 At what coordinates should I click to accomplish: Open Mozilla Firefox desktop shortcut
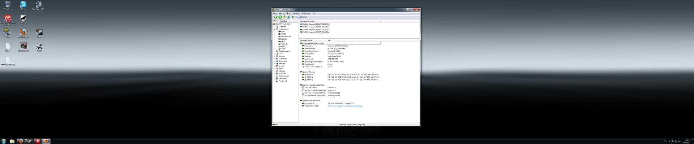click(x=23, y=33)
